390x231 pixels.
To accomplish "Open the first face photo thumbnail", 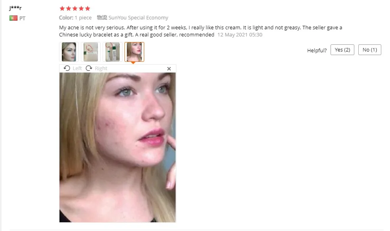I will point(69,52).
